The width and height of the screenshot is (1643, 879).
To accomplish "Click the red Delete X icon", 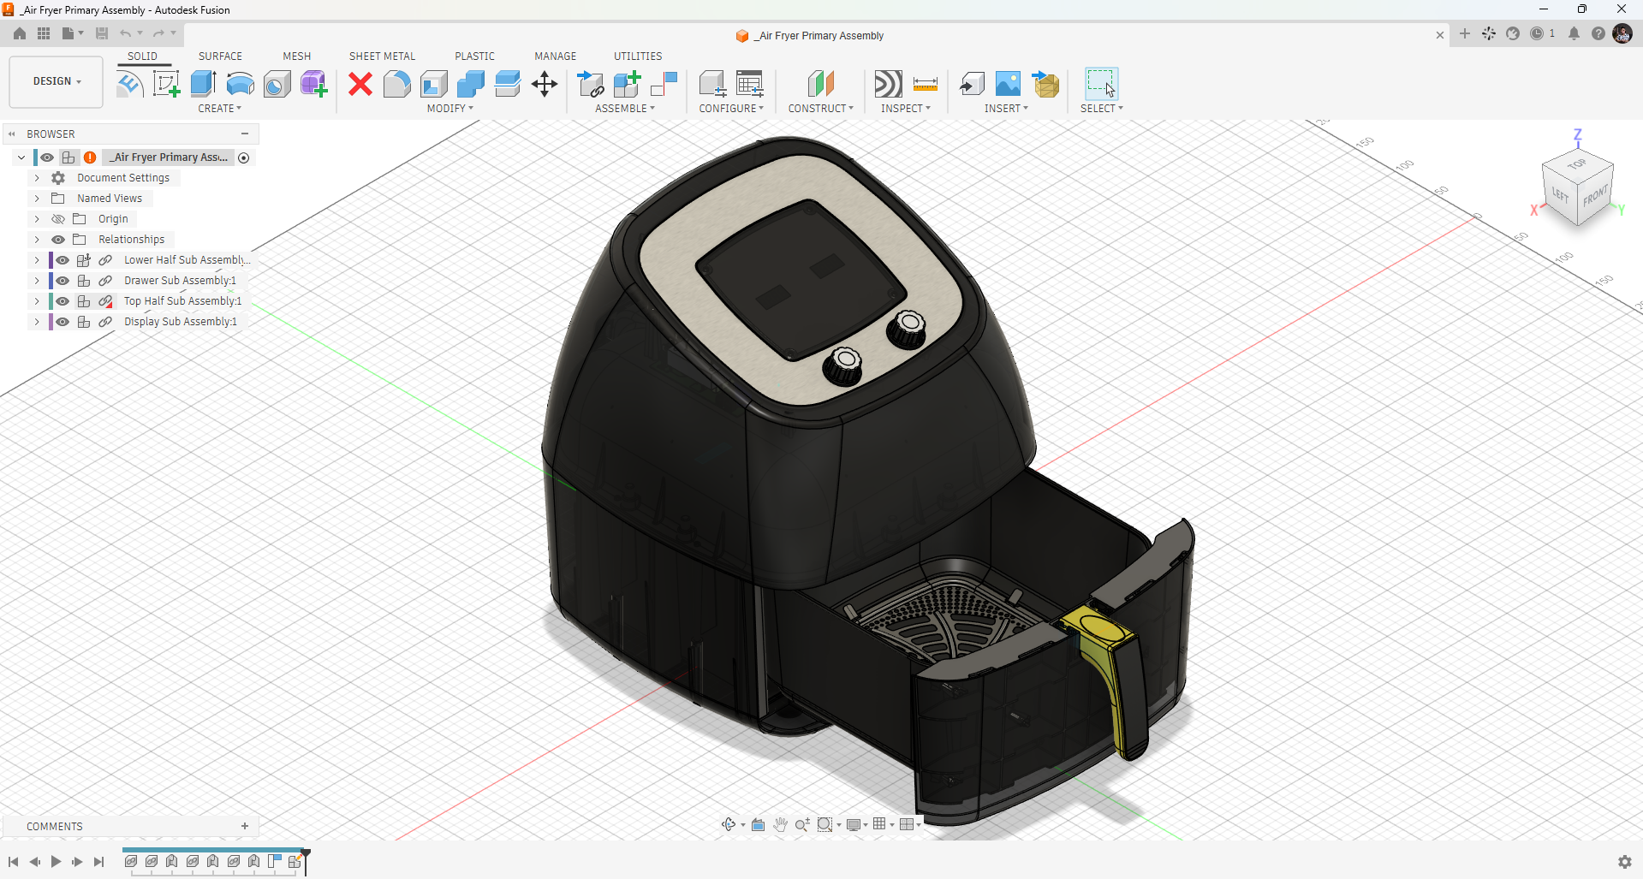I will tap(360, 84).
